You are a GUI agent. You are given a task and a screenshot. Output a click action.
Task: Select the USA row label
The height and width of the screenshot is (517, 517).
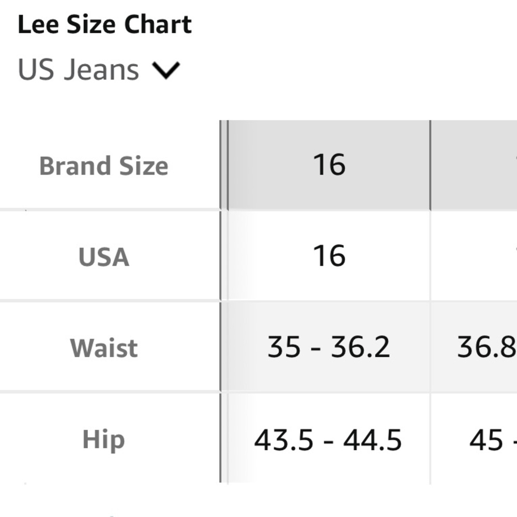(104, 257)
